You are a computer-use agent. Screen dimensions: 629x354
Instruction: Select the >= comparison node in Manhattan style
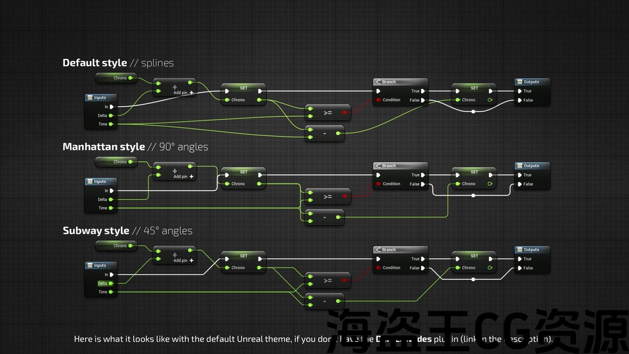click(328, 197)
